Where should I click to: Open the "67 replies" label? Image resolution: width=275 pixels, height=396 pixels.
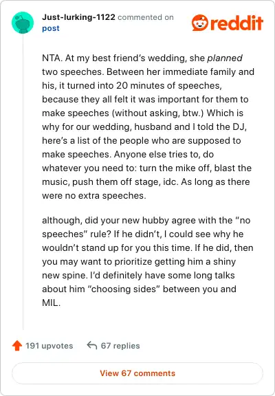(120, 346)
